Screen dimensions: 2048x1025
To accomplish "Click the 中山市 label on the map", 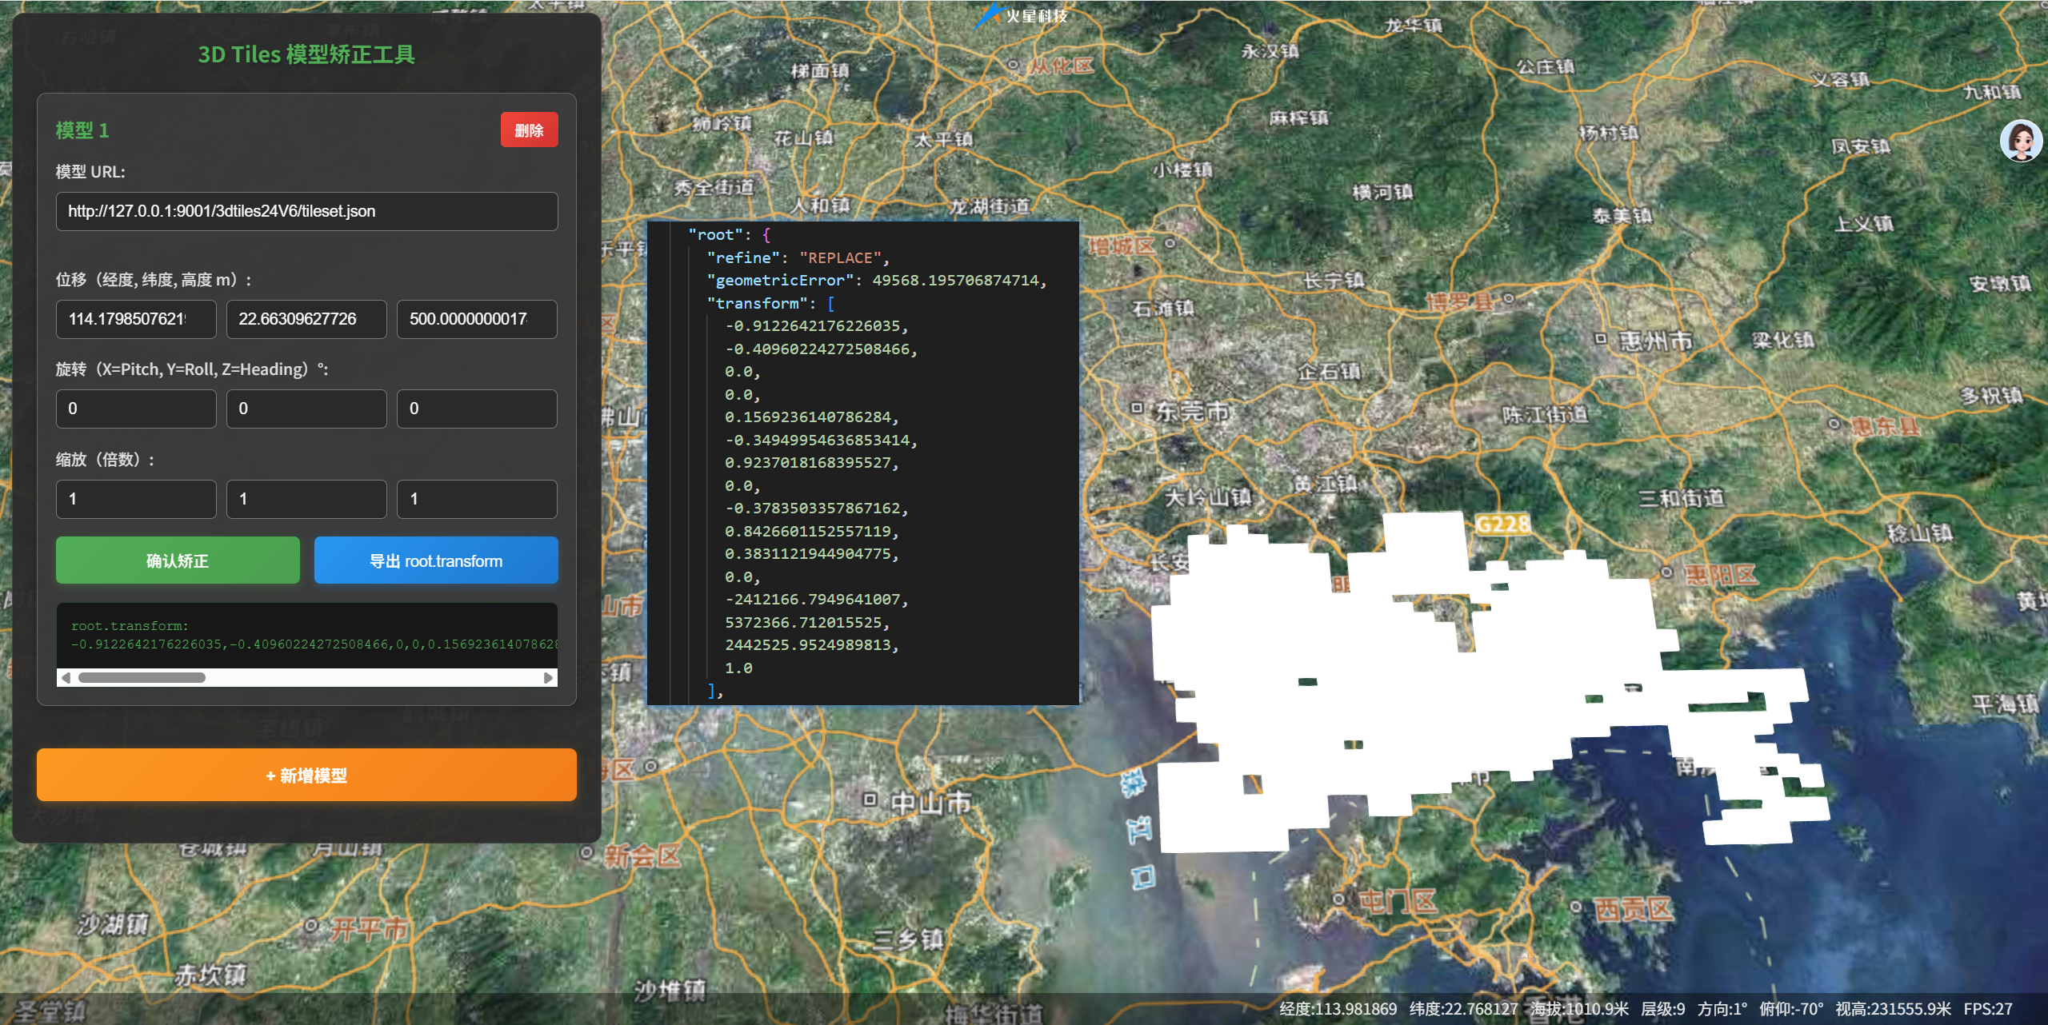I will (x=931, y=802).
